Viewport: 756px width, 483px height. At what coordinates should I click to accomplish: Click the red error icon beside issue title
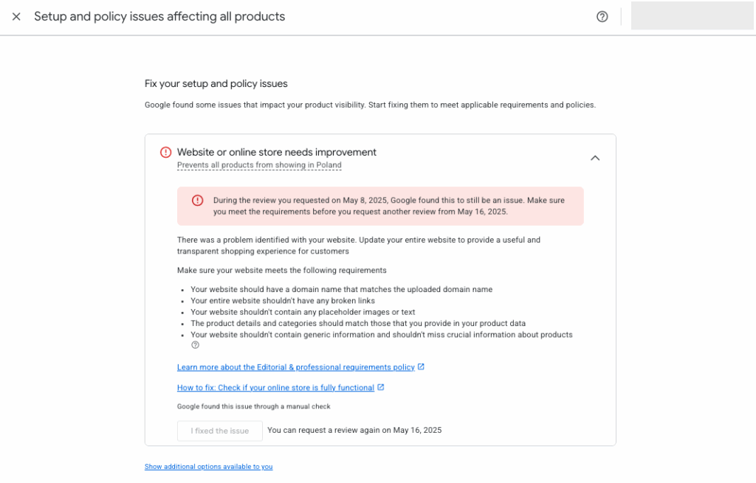(166, 153)
